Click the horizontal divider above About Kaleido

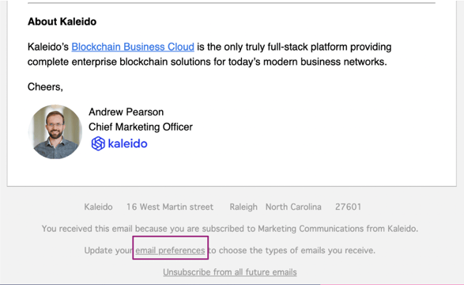pos(232,3)
